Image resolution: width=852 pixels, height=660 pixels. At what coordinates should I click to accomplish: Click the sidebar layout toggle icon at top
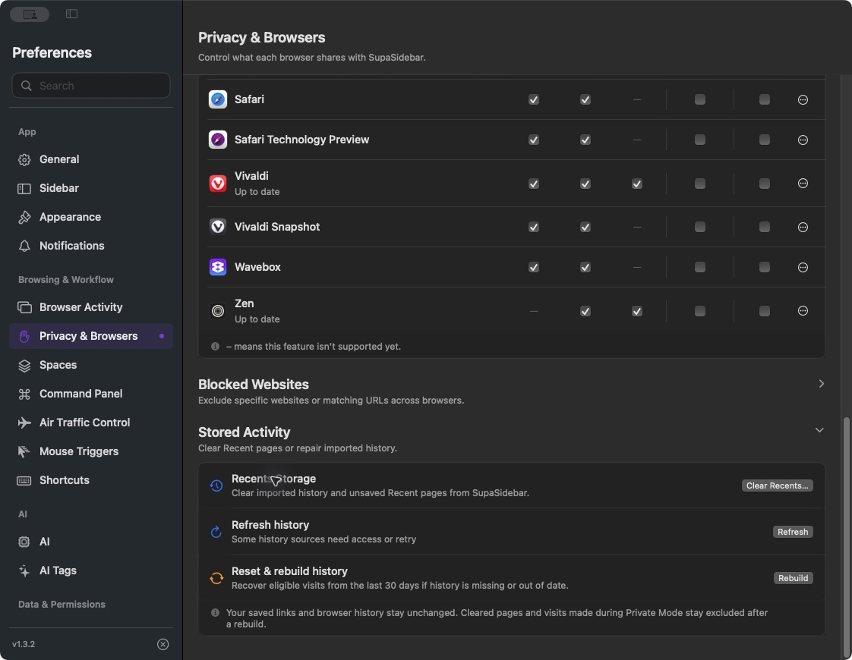[x=71, y=14]
